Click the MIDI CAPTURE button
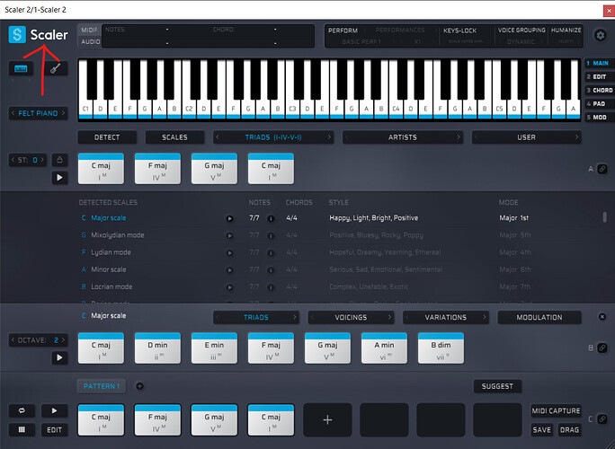This screenshot has width=615, height=449. (x=556, y=410)
